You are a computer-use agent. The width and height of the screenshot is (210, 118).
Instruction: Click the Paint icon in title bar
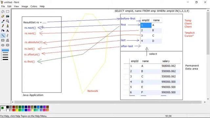[2, 2]
